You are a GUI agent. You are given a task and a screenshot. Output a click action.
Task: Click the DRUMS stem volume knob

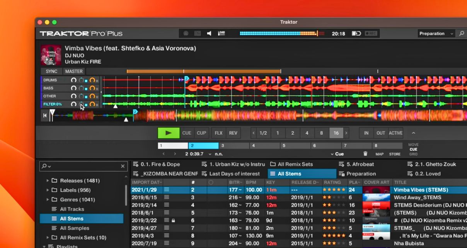73,80
